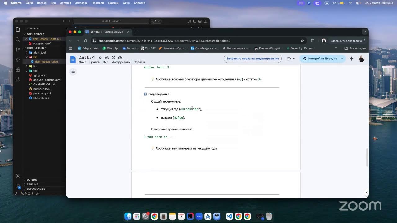
Task: Open Файл menu in Google Docs
Action: [x=82, y=62]
